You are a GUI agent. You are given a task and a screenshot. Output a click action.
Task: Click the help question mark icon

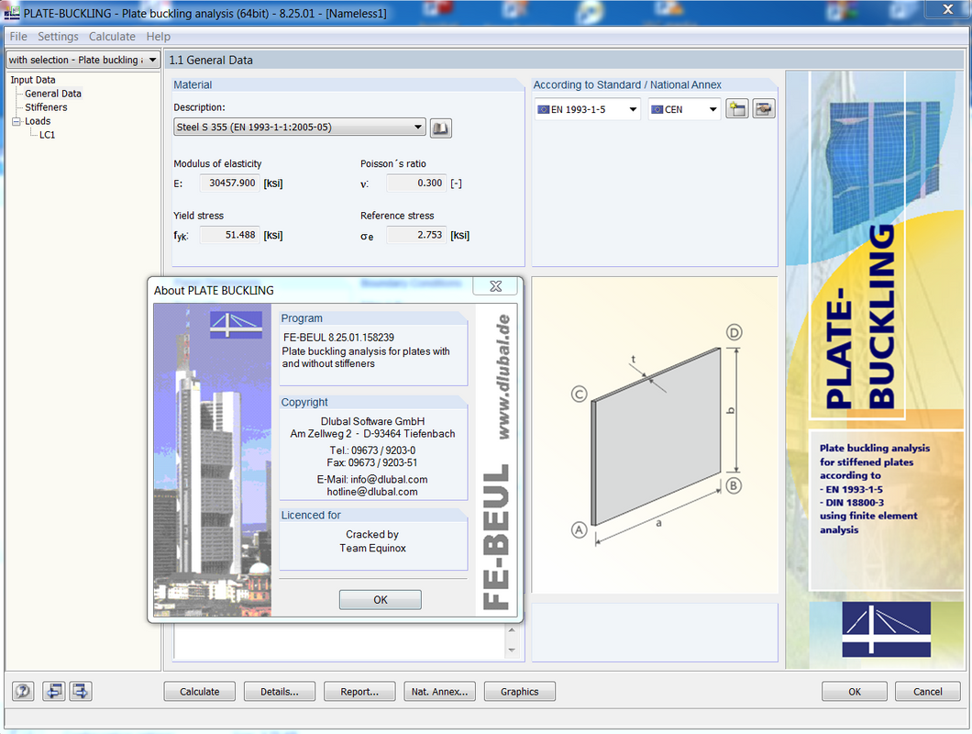pos(23,692)
